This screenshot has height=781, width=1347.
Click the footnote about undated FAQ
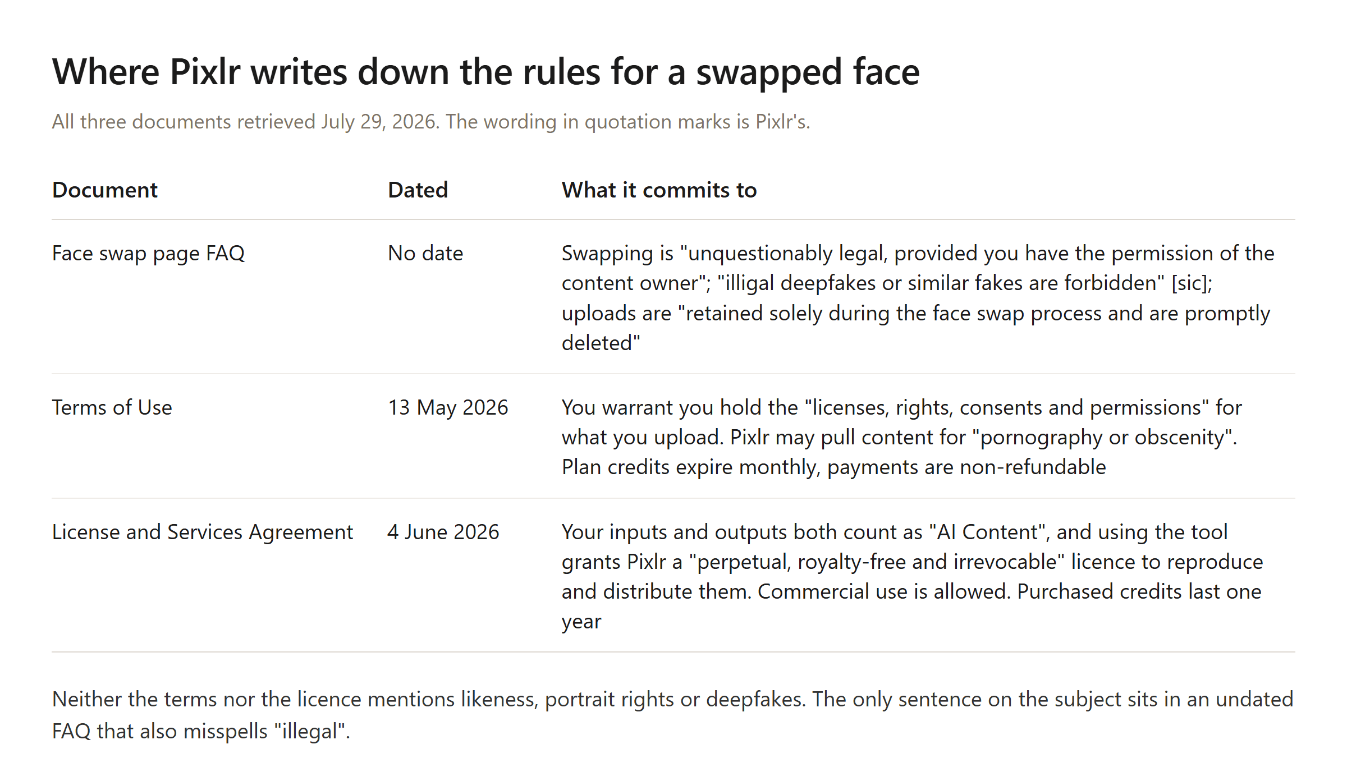point(672,715)
